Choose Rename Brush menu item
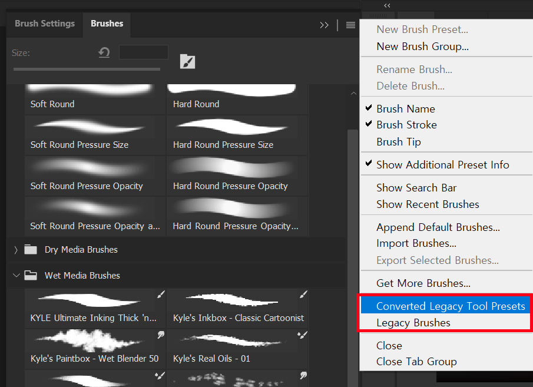The image size is (533, 387). 415,70
